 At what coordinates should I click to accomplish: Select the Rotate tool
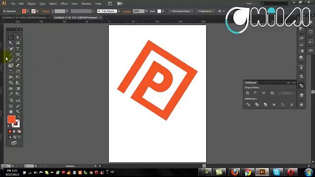11,71
